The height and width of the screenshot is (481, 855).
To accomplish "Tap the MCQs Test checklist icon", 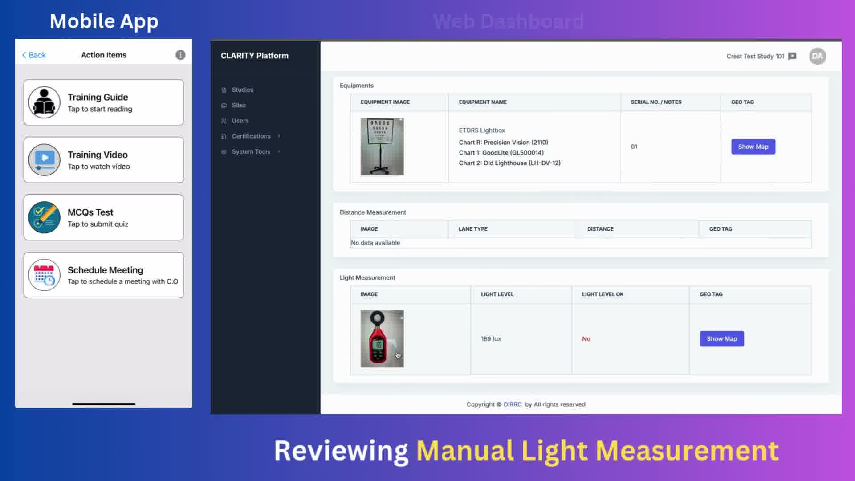I will tap(44, 217).
